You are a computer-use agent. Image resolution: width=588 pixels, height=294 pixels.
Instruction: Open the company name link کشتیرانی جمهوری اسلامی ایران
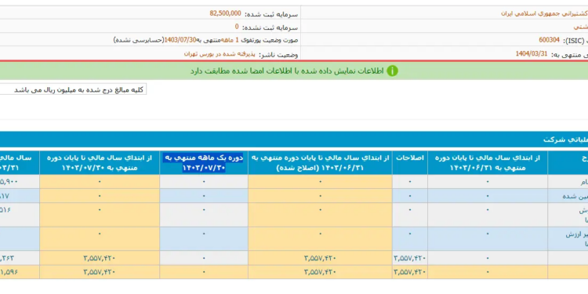[544, 13]
